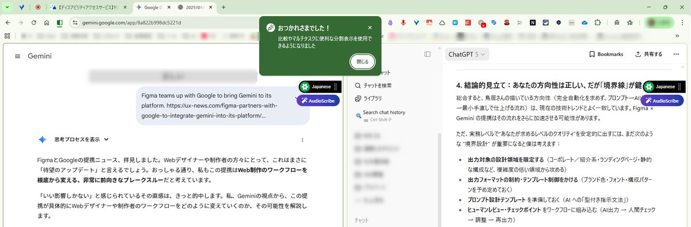Screen dimensions: 691x227
Task: Click the blue OneDrive cloud extension icon
Action: coord(584,22)
